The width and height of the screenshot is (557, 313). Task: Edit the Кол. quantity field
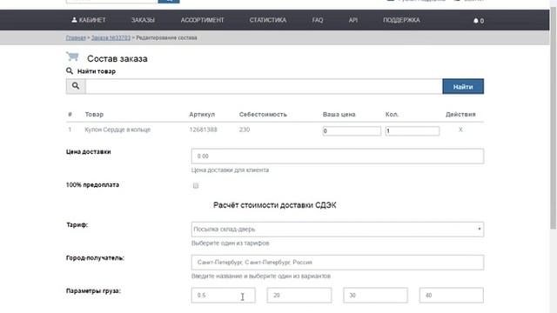(x=412, y=131)
